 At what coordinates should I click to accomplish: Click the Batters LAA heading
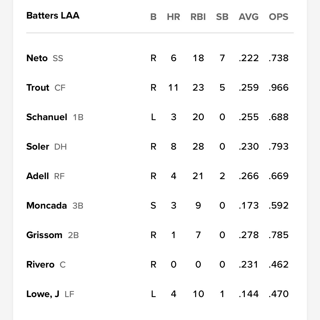pyautogui.click(x=53, y=16)
